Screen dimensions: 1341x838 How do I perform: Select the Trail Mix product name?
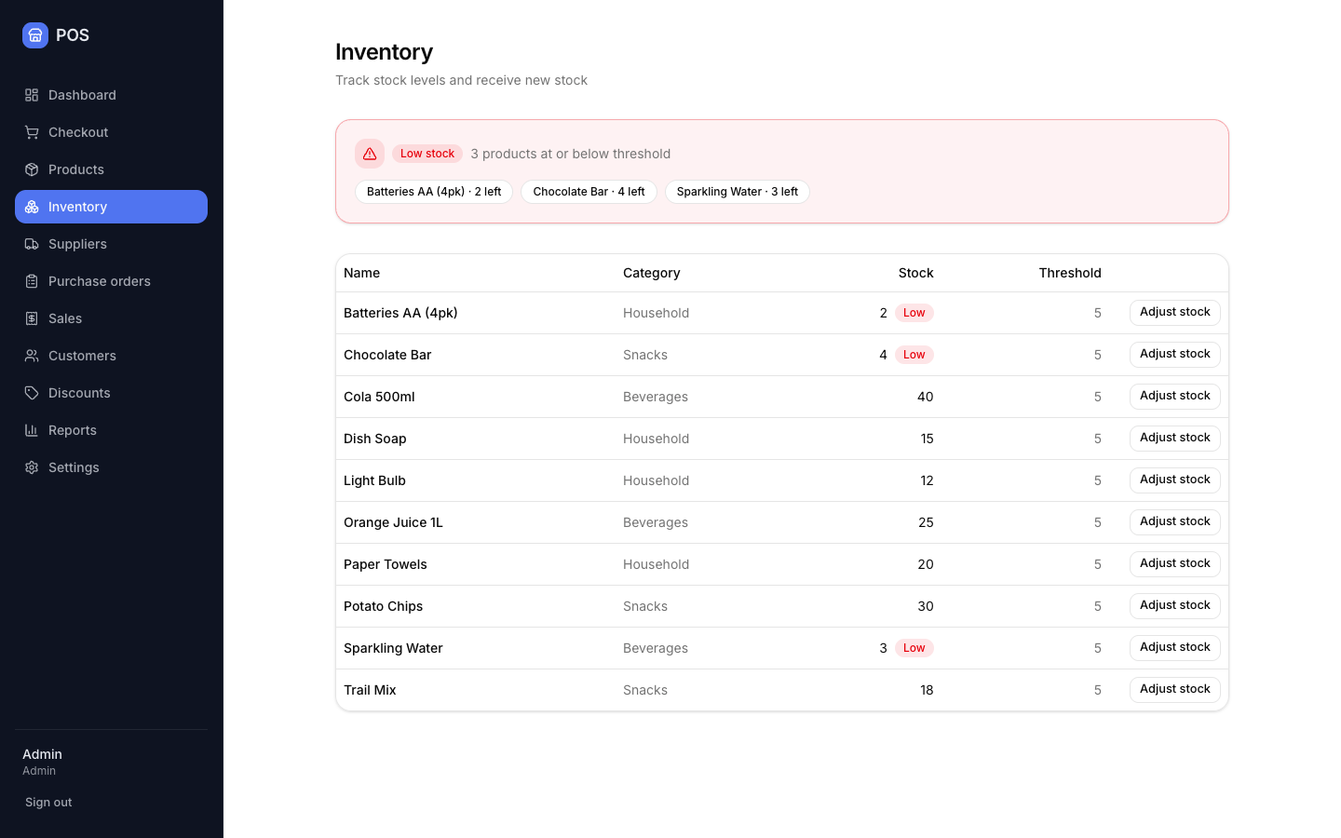[370, 690]
